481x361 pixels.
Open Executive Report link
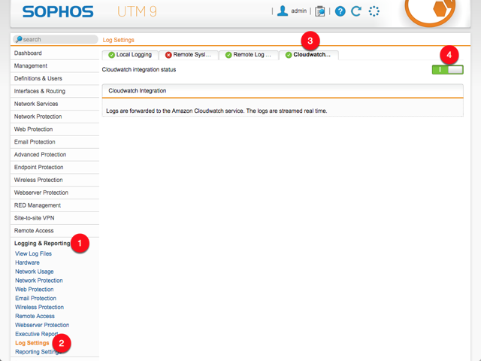click(x=37, y=334)
